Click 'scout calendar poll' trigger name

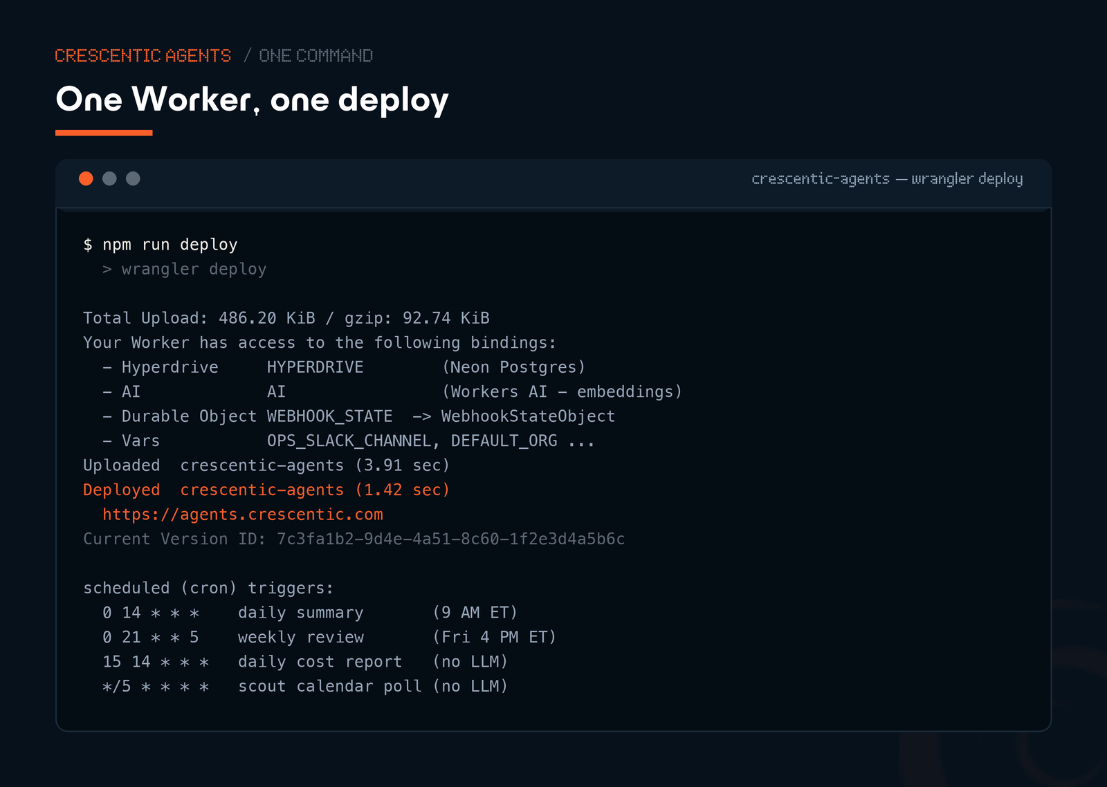(329, 687)
